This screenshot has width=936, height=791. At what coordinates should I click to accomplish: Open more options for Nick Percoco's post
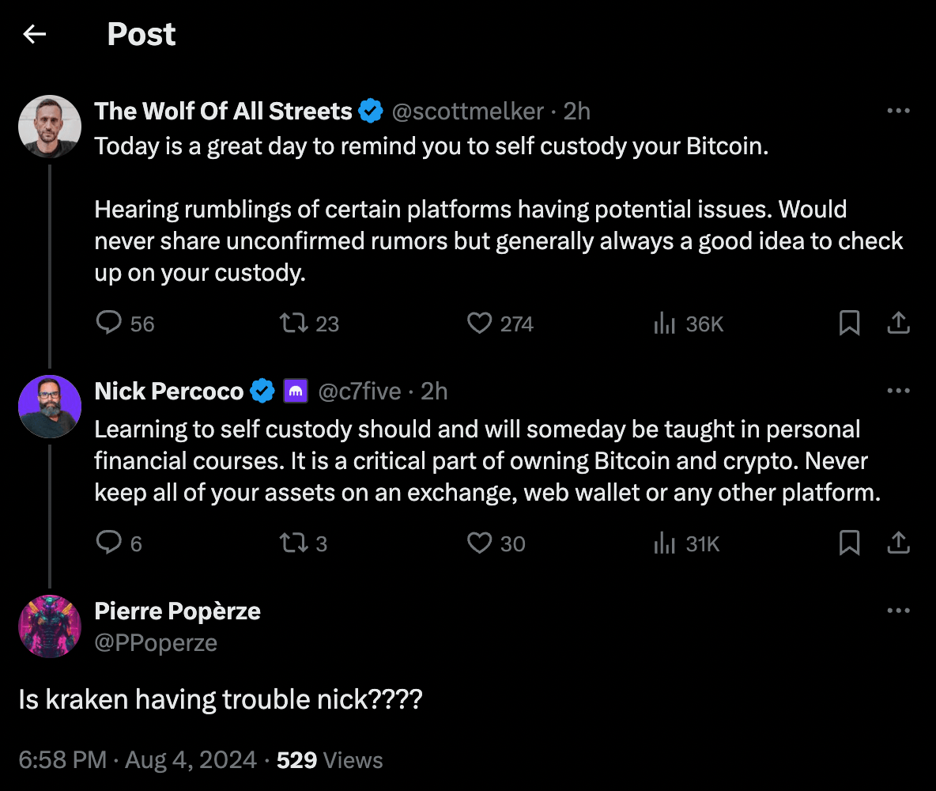pyautogui.click(x=899, y=391)
